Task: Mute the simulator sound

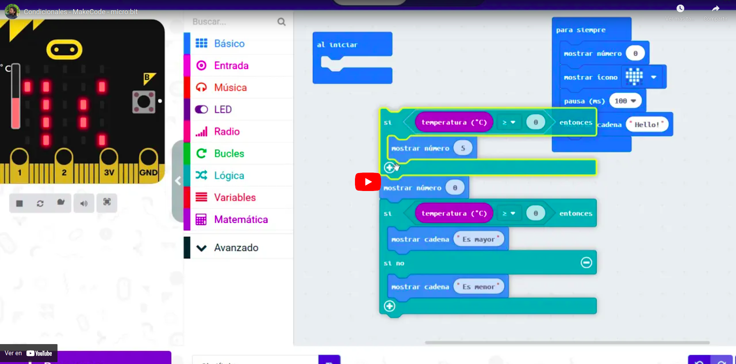Action: [84, 203]
